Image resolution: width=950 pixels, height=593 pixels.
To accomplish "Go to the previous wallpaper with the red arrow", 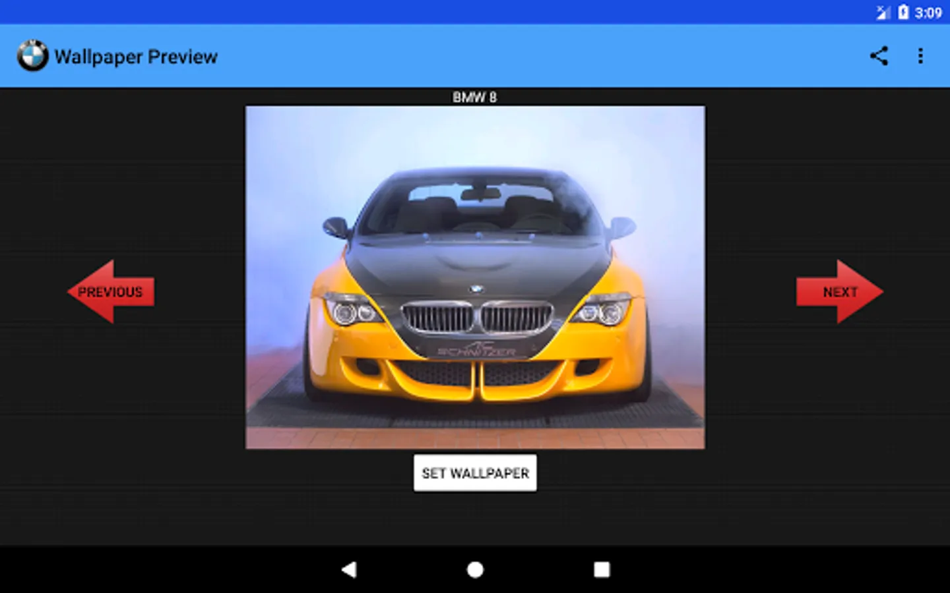I will 110,291.
